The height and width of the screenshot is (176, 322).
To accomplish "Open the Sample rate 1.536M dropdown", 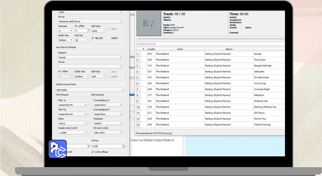I will click(x=73, y=133).
